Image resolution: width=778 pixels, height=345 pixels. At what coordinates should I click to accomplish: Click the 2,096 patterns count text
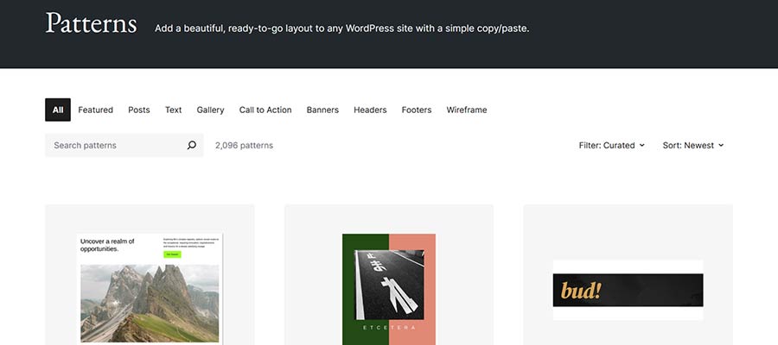point(244,146)
